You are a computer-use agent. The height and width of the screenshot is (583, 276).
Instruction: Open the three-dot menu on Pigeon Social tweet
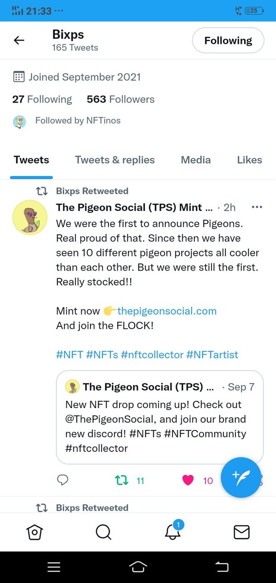pyautogui.click(x=257, y=207)
